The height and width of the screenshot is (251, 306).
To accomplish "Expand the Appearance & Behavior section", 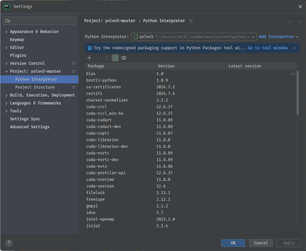I will (6, 31).
